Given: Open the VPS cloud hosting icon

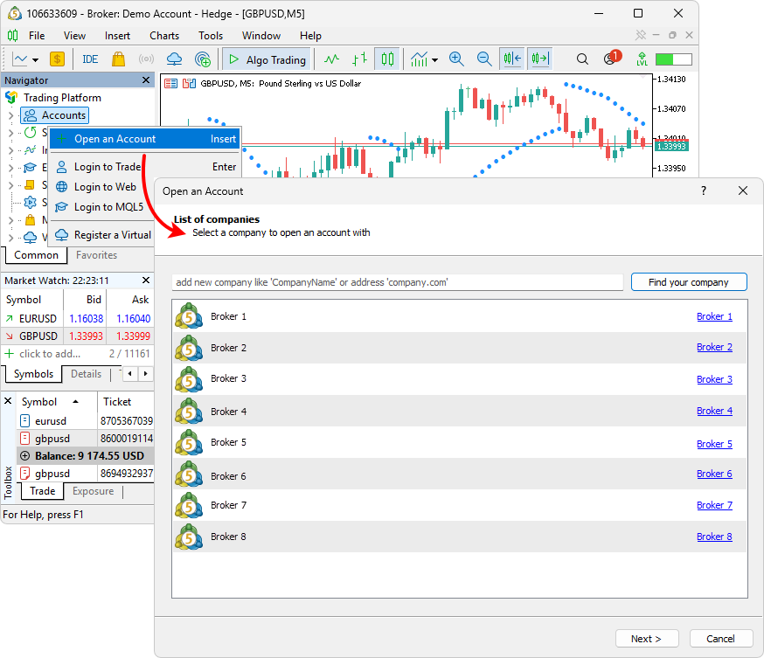Looking at the screenshot, I should [x=174, y=59].
